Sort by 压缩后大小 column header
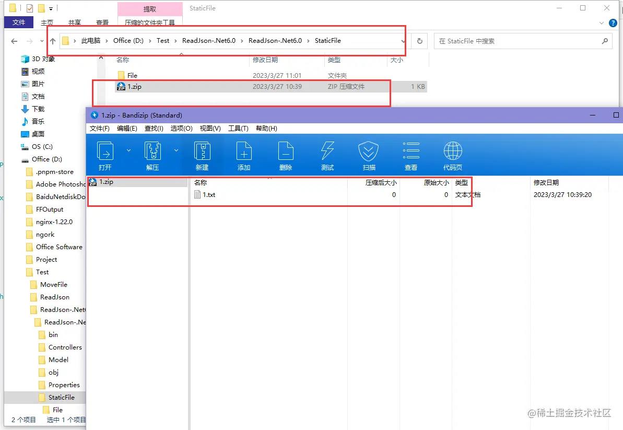This screenshot has width=623, height=430. [x=381, y=183]
